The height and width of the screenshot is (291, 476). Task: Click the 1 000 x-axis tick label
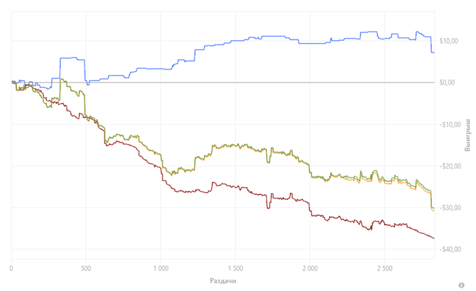point(160,268)
